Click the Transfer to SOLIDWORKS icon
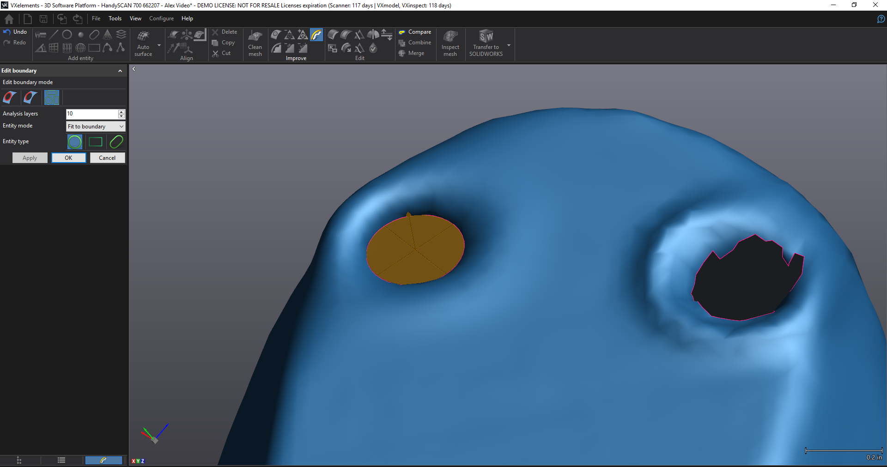The width and height of the screenshot is (887, 467). (x=486, y=36)
